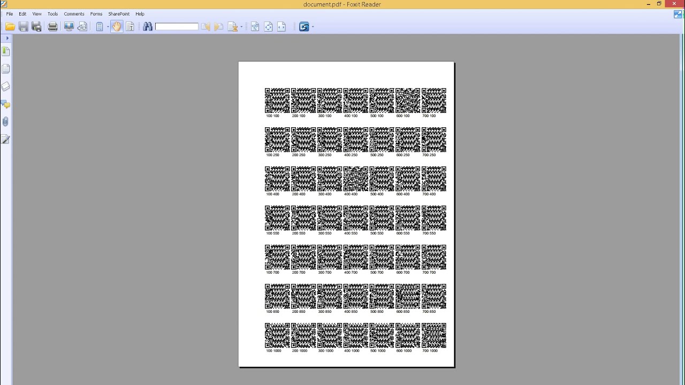
Task: Open the page display dropdown arrow
Action: tap(108, 27)
